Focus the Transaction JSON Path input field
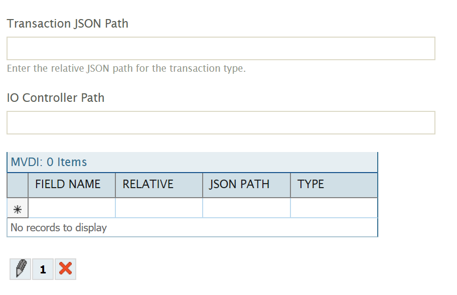 tap(221, 49)
